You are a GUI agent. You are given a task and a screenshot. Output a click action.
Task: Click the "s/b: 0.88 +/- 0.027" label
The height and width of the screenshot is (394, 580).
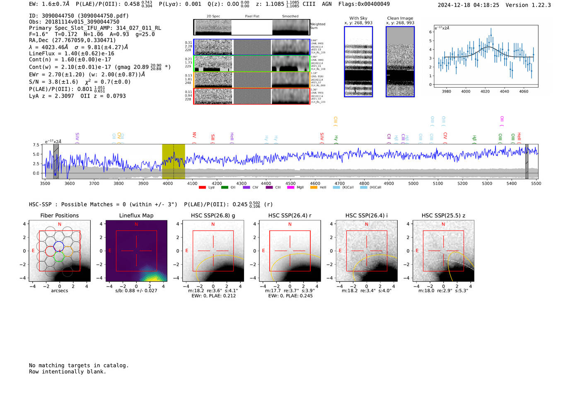click(x=136, y=291)
